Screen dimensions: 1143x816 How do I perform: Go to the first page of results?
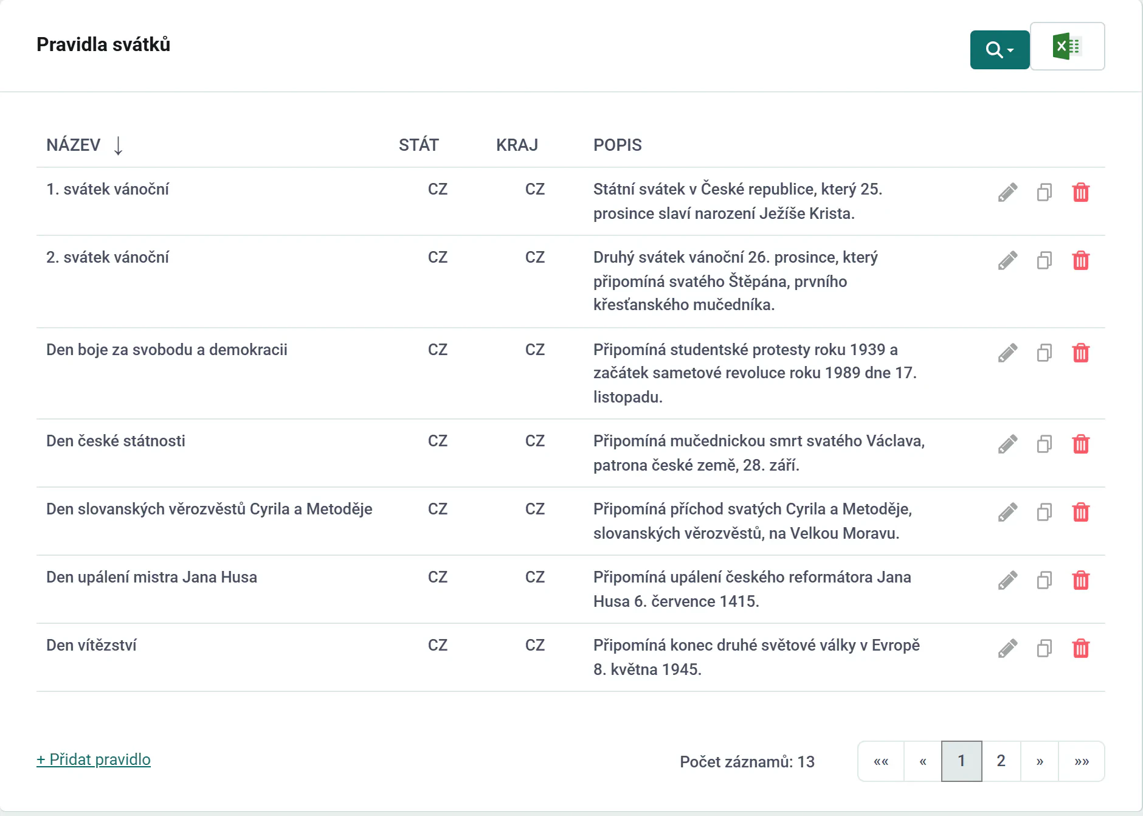(881, 761)
